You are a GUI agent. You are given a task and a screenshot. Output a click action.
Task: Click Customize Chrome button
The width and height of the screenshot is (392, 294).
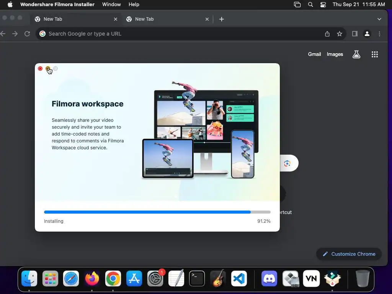tap(349, 254)
